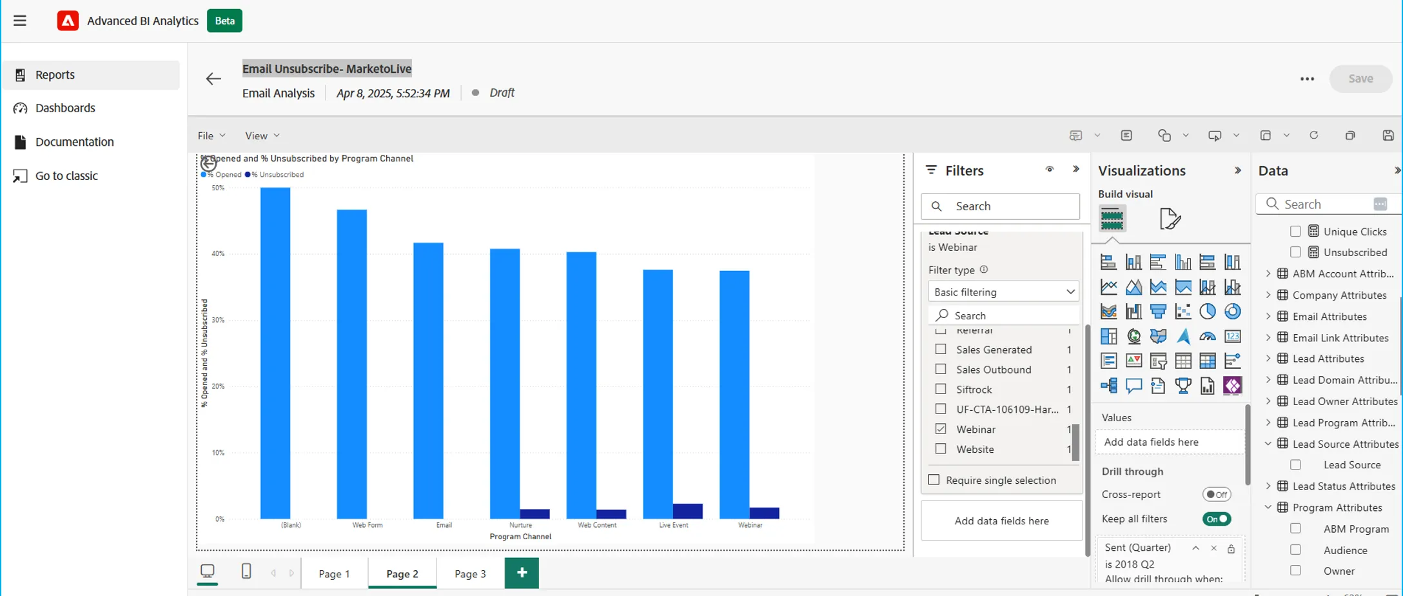Switch to the Page 1 tab
Screen dimensions: 1403x596
pyautogui.click(x=334, y=573)
